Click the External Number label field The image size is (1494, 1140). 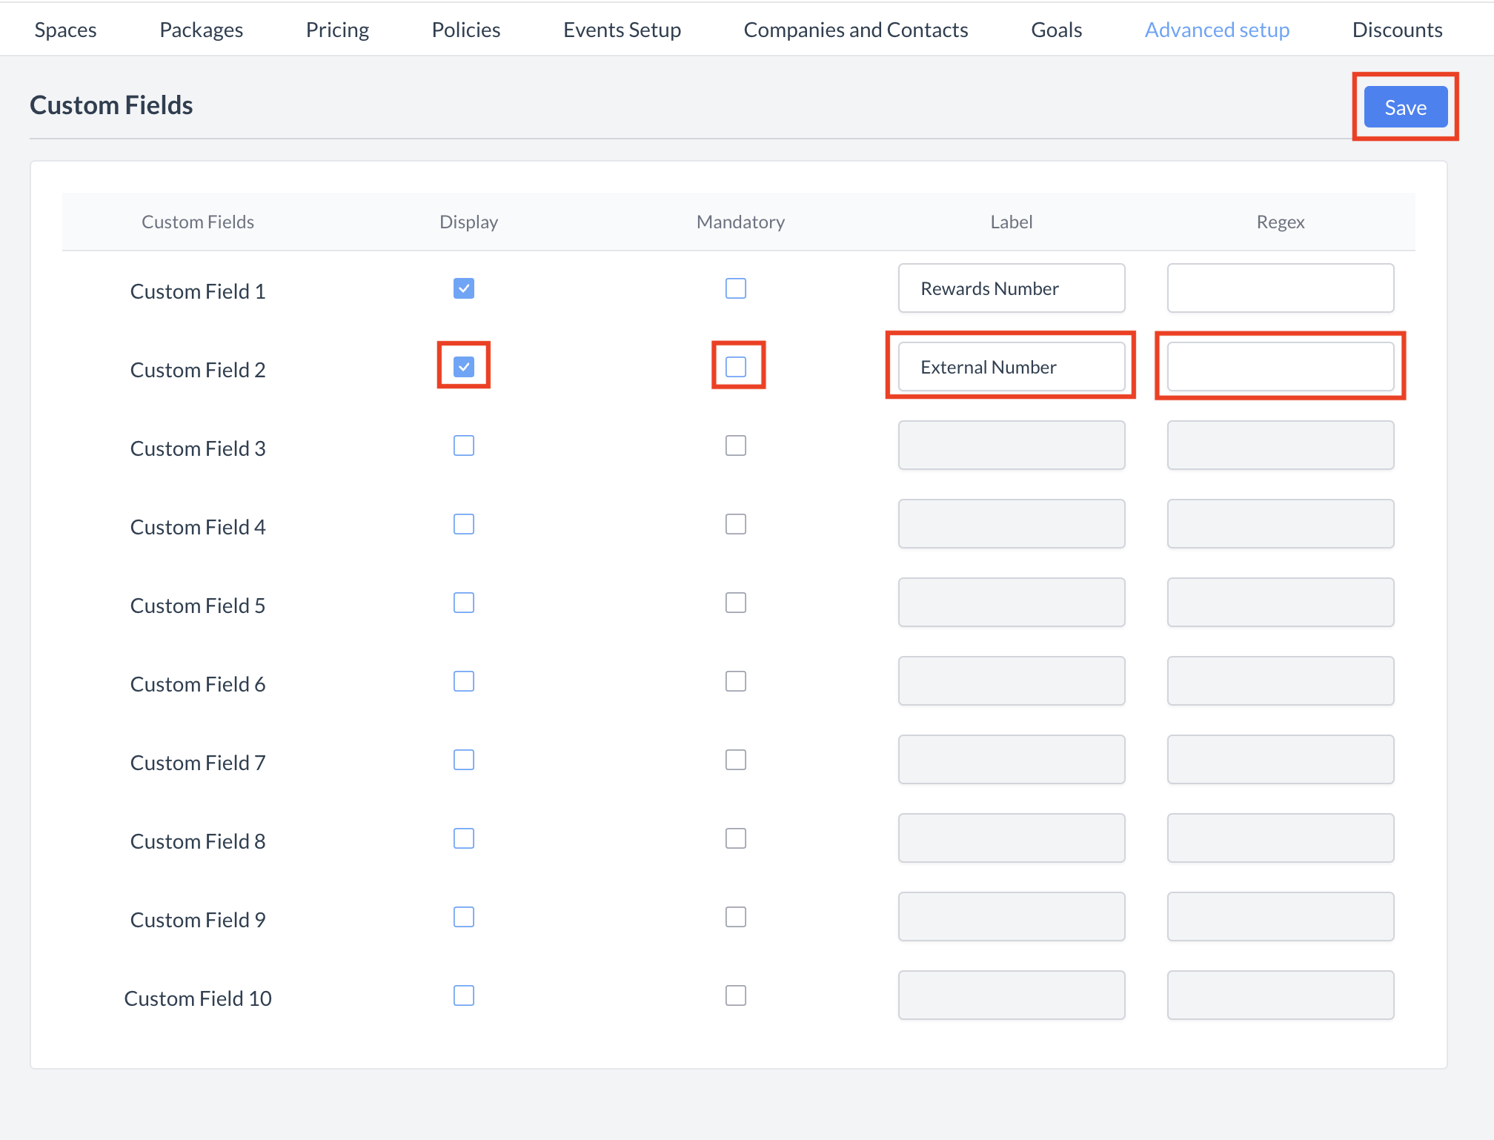coord(1011,367)
